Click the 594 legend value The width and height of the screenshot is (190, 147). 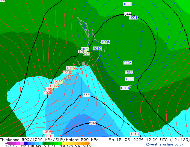[x=85, y=146]
